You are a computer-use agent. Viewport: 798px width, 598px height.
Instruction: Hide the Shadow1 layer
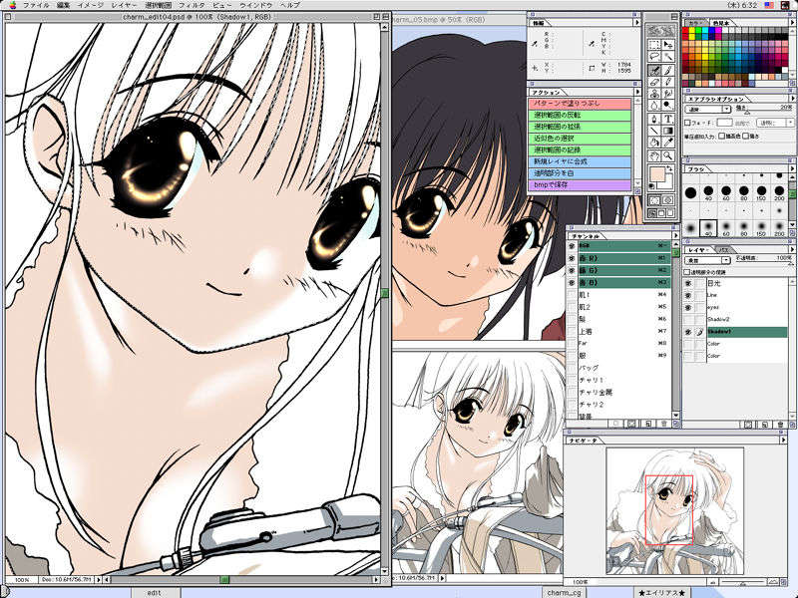coord(688,332)
